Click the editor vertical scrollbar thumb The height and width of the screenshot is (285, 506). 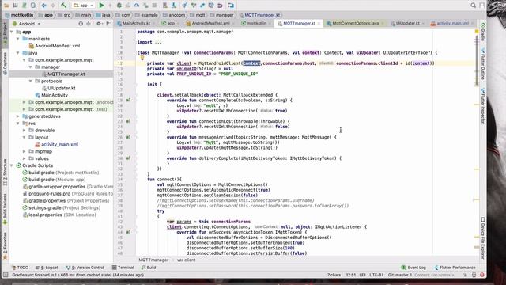point(477,60)
